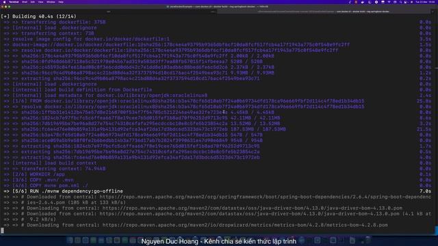Switch to the second terminal tab

(x=324, y=12)
